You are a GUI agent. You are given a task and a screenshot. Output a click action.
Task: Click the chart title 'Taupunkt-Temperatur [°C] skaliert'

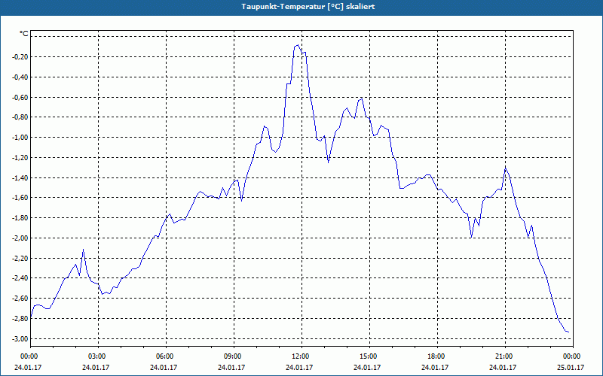[308, 7]
